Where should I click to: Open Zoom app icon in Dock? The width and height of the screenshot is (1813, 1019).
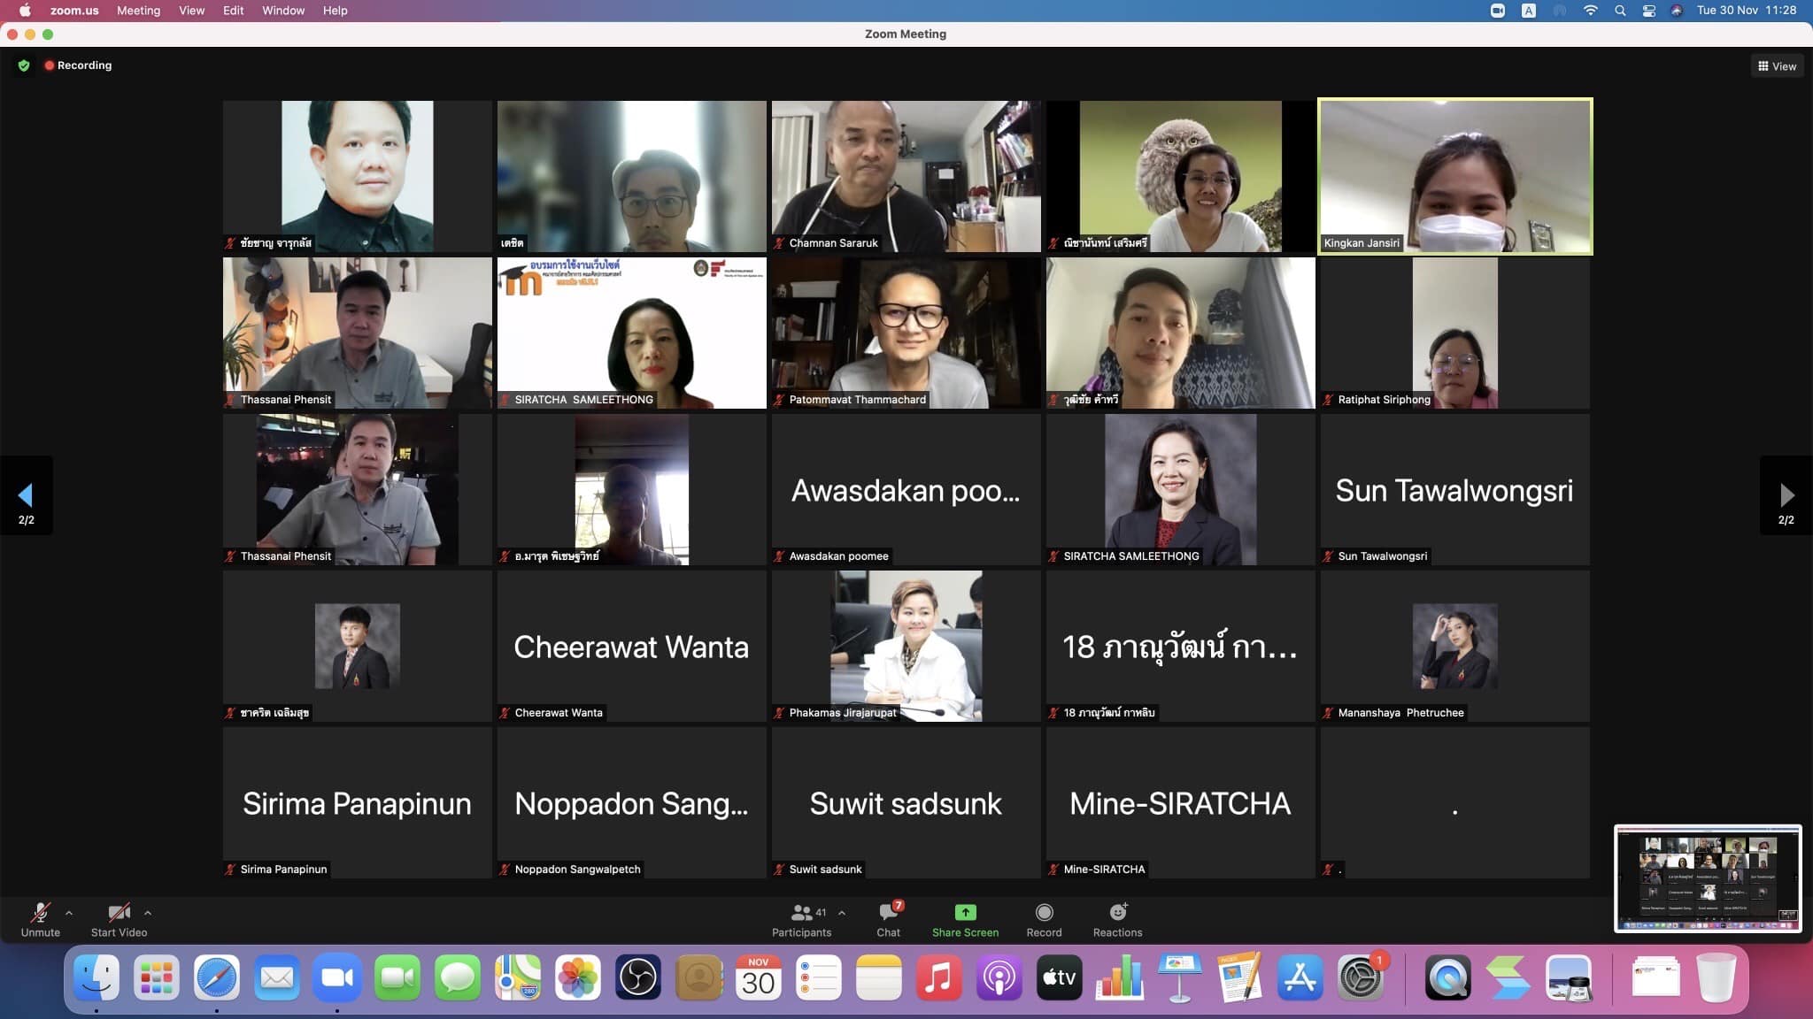point(336,978)
